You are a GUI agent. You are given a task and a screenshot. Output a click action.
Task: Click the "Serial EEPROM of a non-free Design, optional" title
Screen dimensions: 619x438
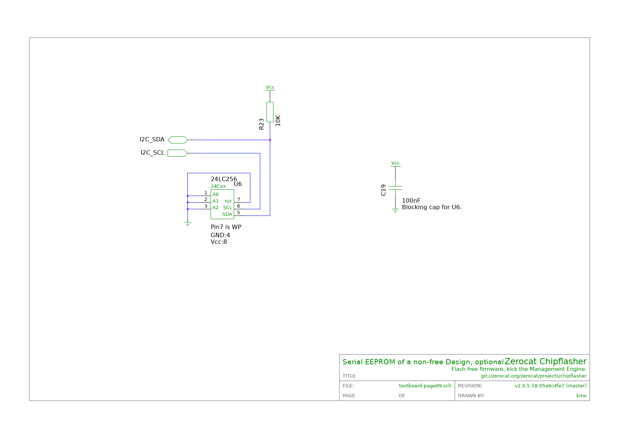coord(423,362)
